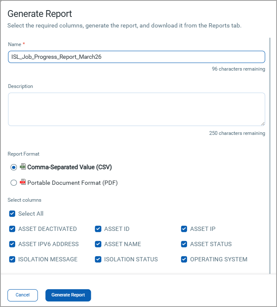Click the CSV file icon
The height and width of the screenshot is (307, 277).
[x=23, y=167]
